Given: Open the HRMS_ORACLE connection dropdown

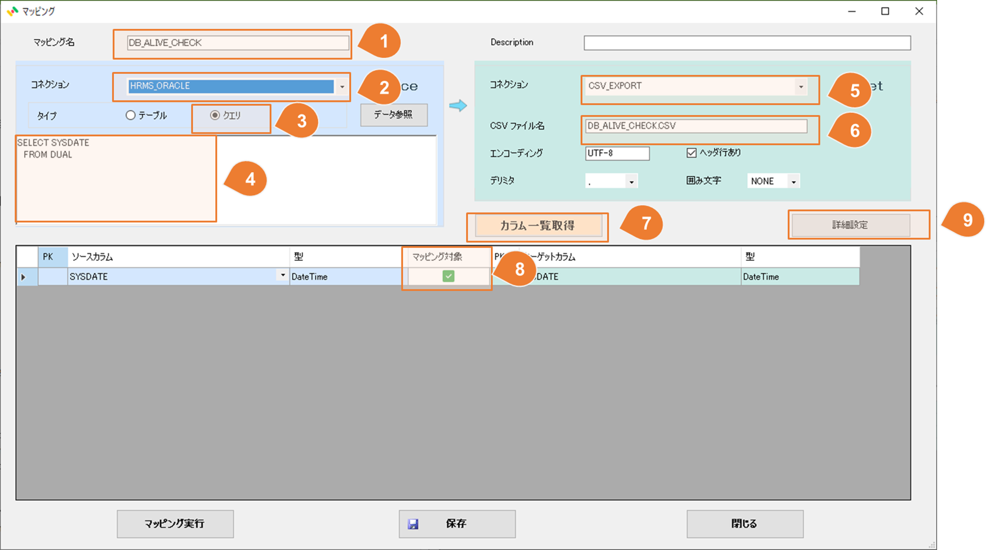Looking at the screenshot, I should click(x=342, y=86).
